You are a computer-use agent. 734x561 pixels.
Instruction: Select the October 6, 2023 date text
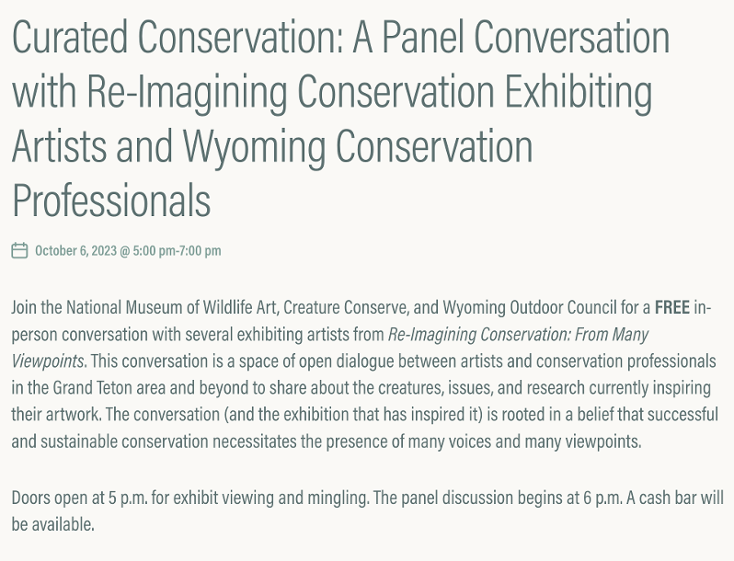coord(75,251)
